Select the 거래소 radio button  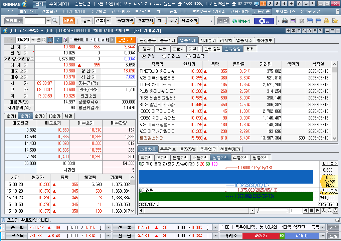point(164,56)
